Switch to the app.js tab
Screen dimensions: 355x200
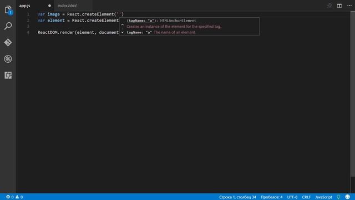point(24,6)
